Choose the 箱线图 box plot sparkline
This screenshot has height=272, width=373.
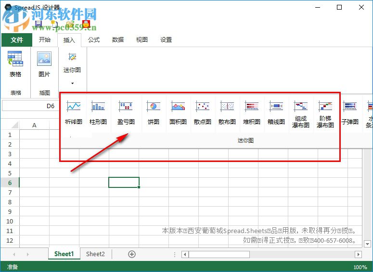coord(276,113)
